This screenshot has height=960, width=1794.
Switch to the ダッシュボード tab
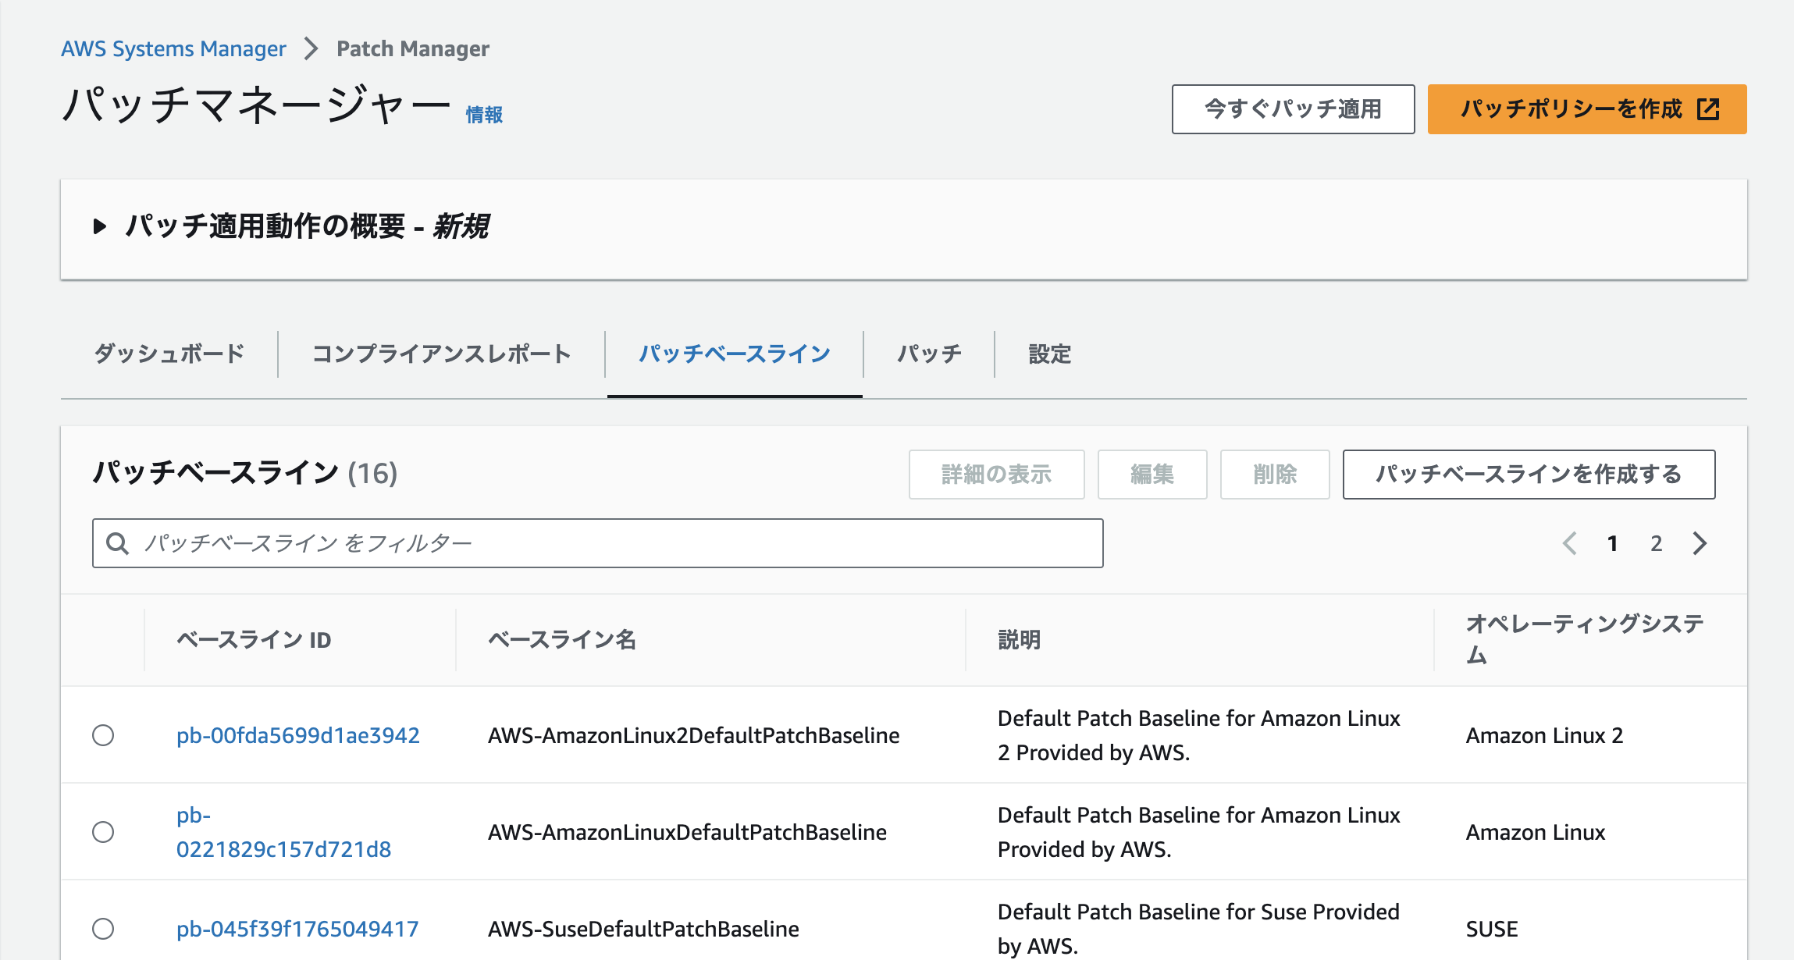(168, 354)
